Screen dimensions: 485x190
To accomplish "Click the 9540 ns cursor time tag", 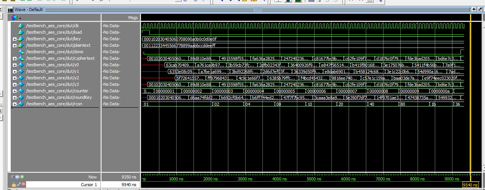I will click(x=470, y=185).
